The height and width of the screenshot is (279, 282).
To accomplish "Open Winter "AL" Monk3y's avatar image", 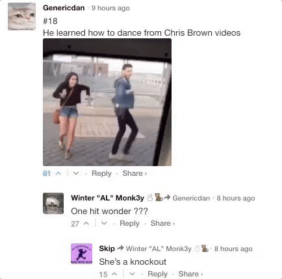I will (x=53, y=203).
